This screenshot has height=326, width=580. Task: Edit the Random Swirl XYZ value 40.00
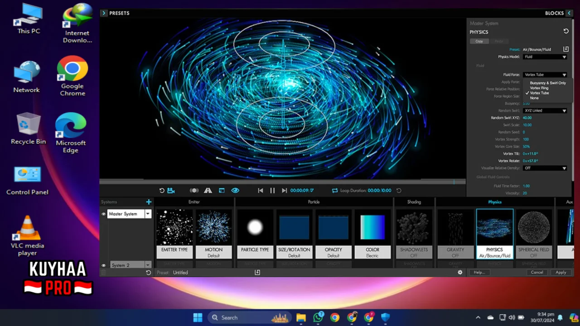(527, 118)
